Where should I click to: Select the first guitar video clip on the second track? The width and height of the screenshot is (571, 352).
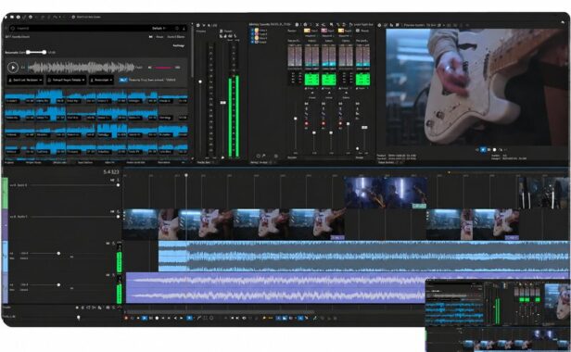point(235,224)
